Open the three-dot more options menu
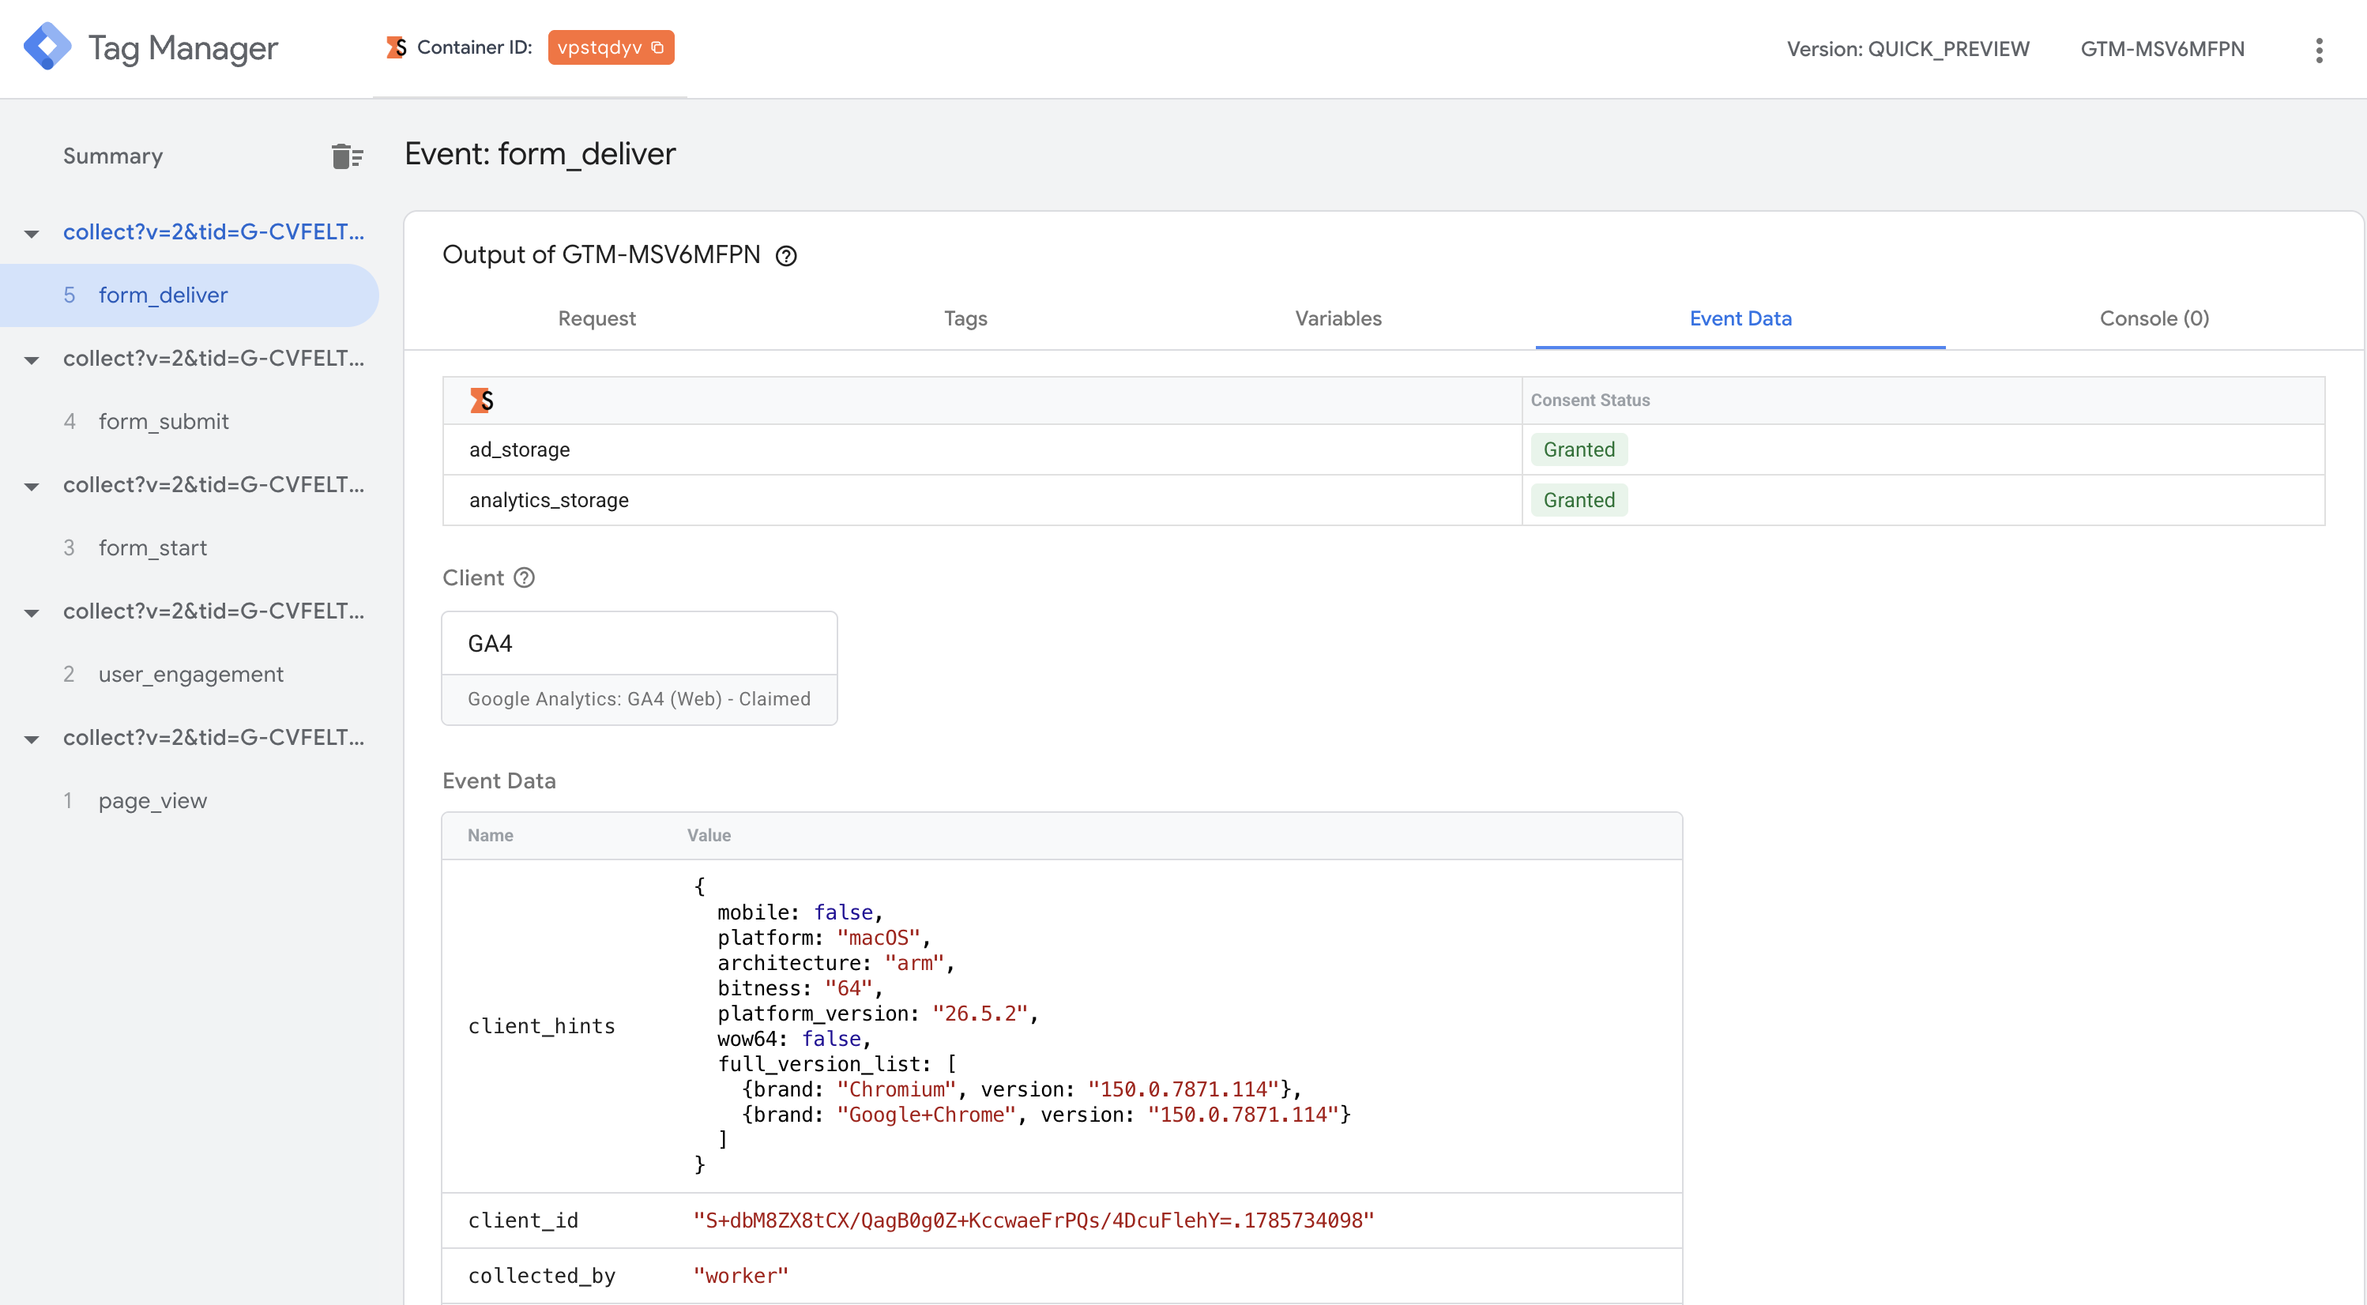Screen dimensions: 2367x1305 coord(2318,50)
